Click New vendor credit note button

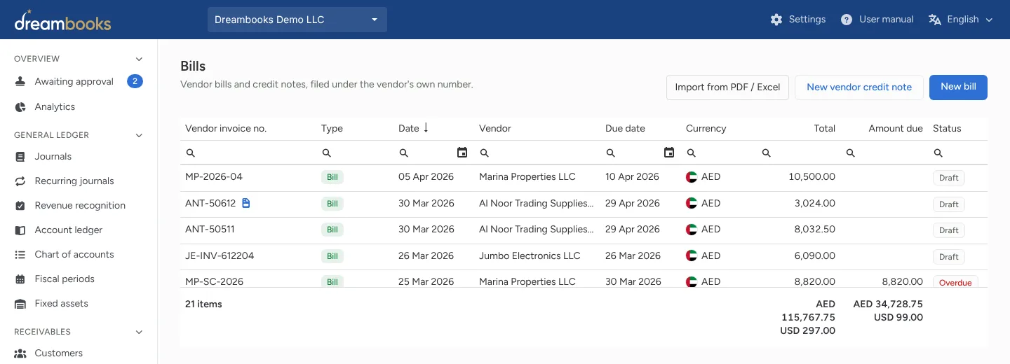click(x=859, y=87)
